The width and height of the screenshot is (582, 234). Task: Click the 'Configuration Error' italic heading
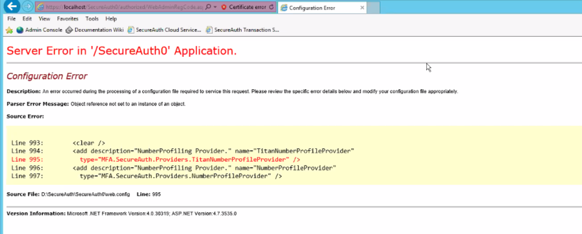pyautogui.click(x=47, y=76)
